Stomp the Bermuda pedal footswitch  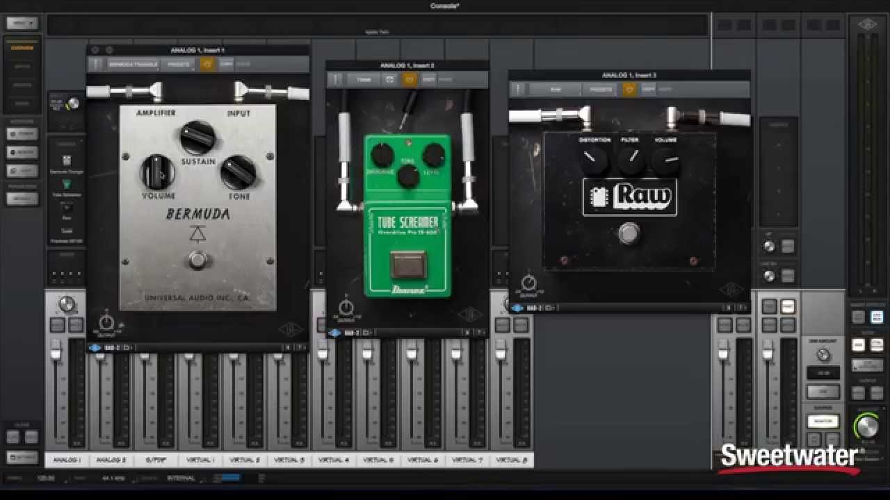pyautogui.click(x=198, y=260)
